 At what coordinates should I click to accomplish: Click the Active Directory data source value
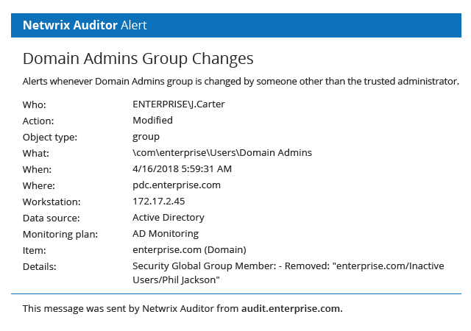click(x=169, y=217)
